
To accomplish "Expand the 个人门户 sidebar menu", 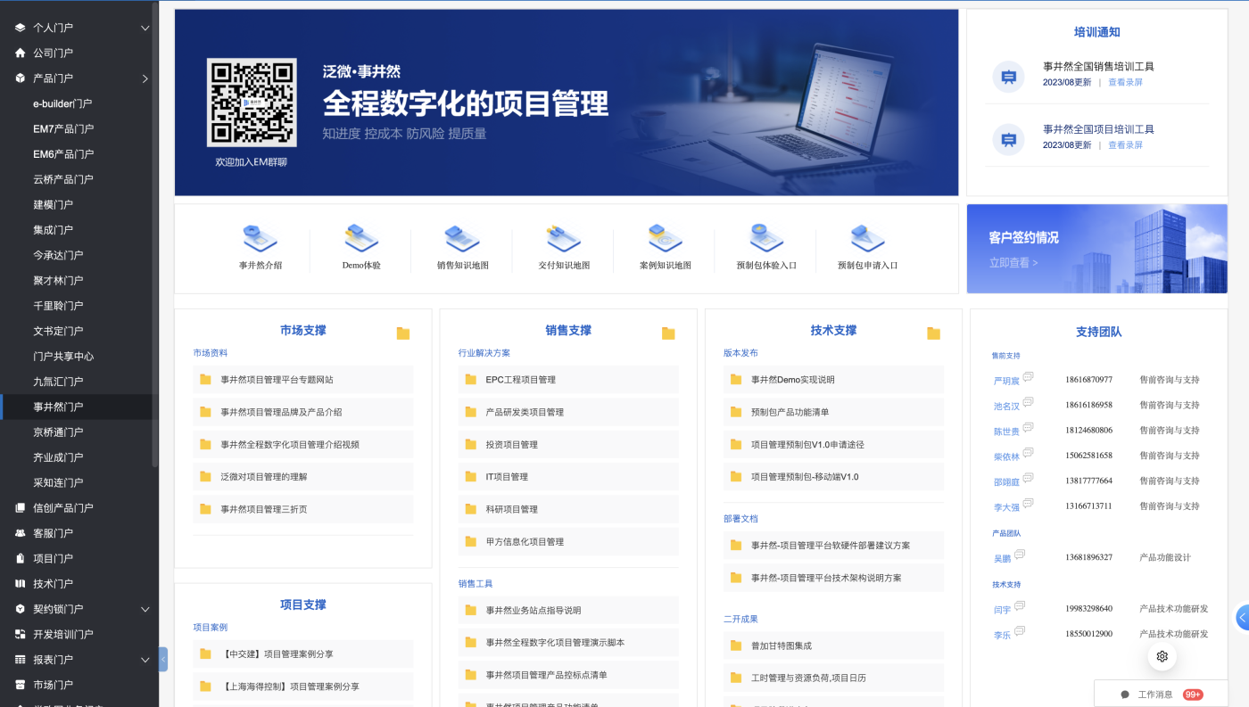I will point(145,29).
